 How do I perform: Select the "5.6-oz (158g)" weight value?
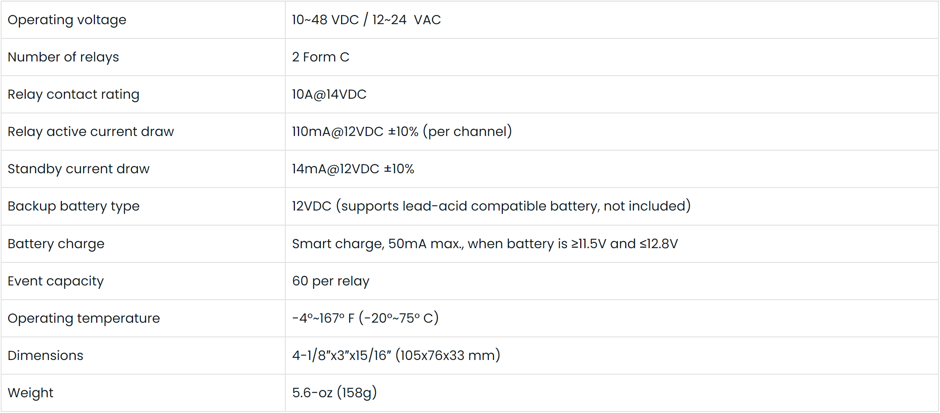pos(334,393)
